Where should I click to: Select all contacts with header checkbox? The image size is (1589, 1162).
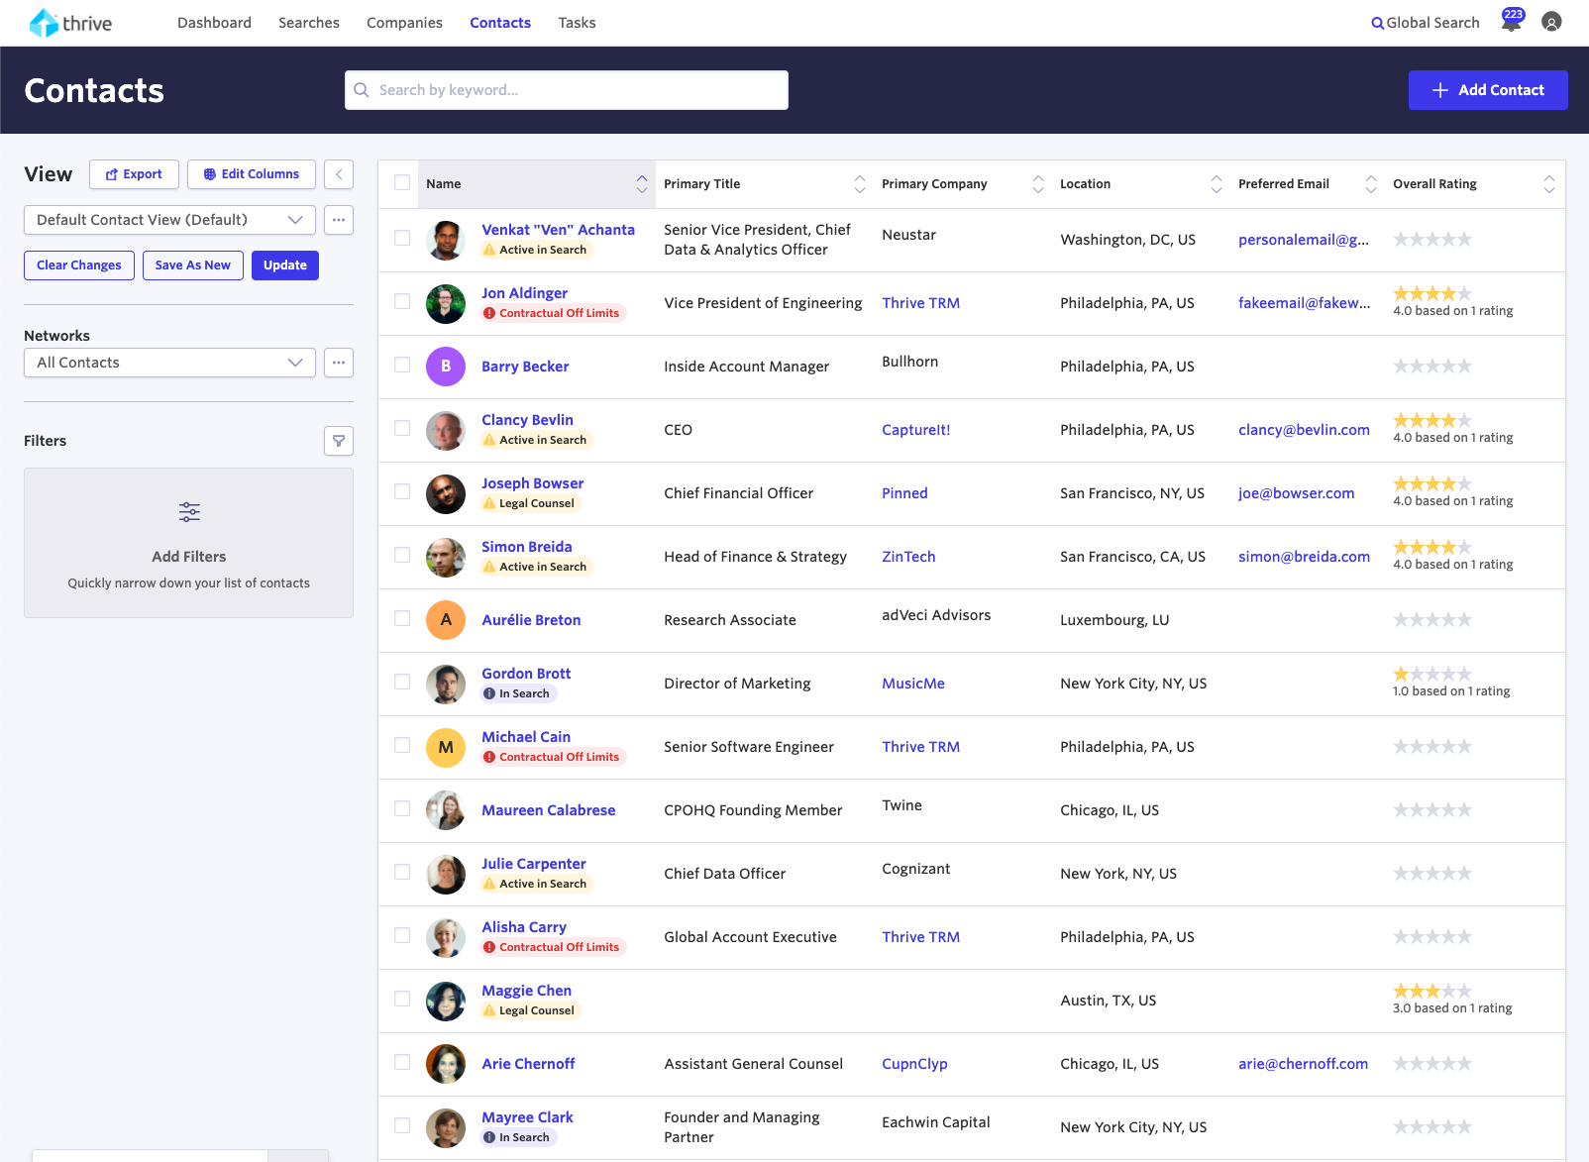[x=402, y=182]
